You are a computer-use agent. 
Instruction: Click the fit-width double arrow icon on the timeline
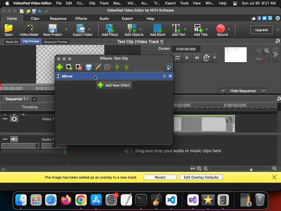(193, 169)
